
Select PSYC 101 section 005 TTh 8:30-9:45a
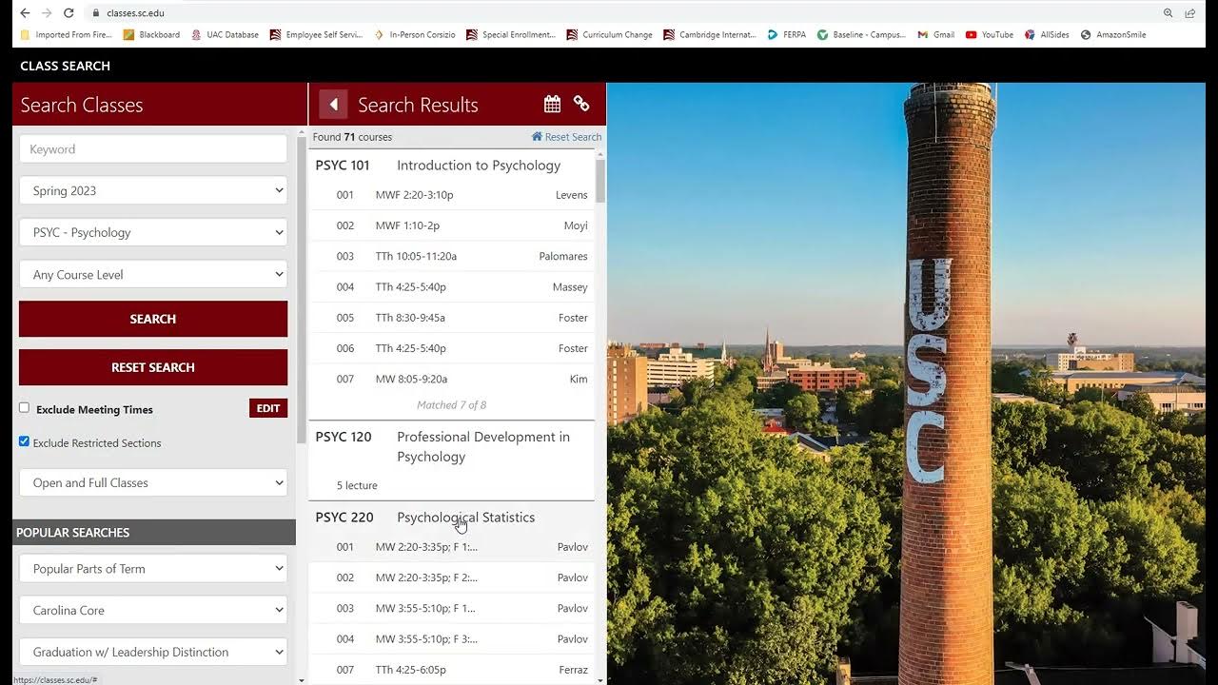click(452, 318)
